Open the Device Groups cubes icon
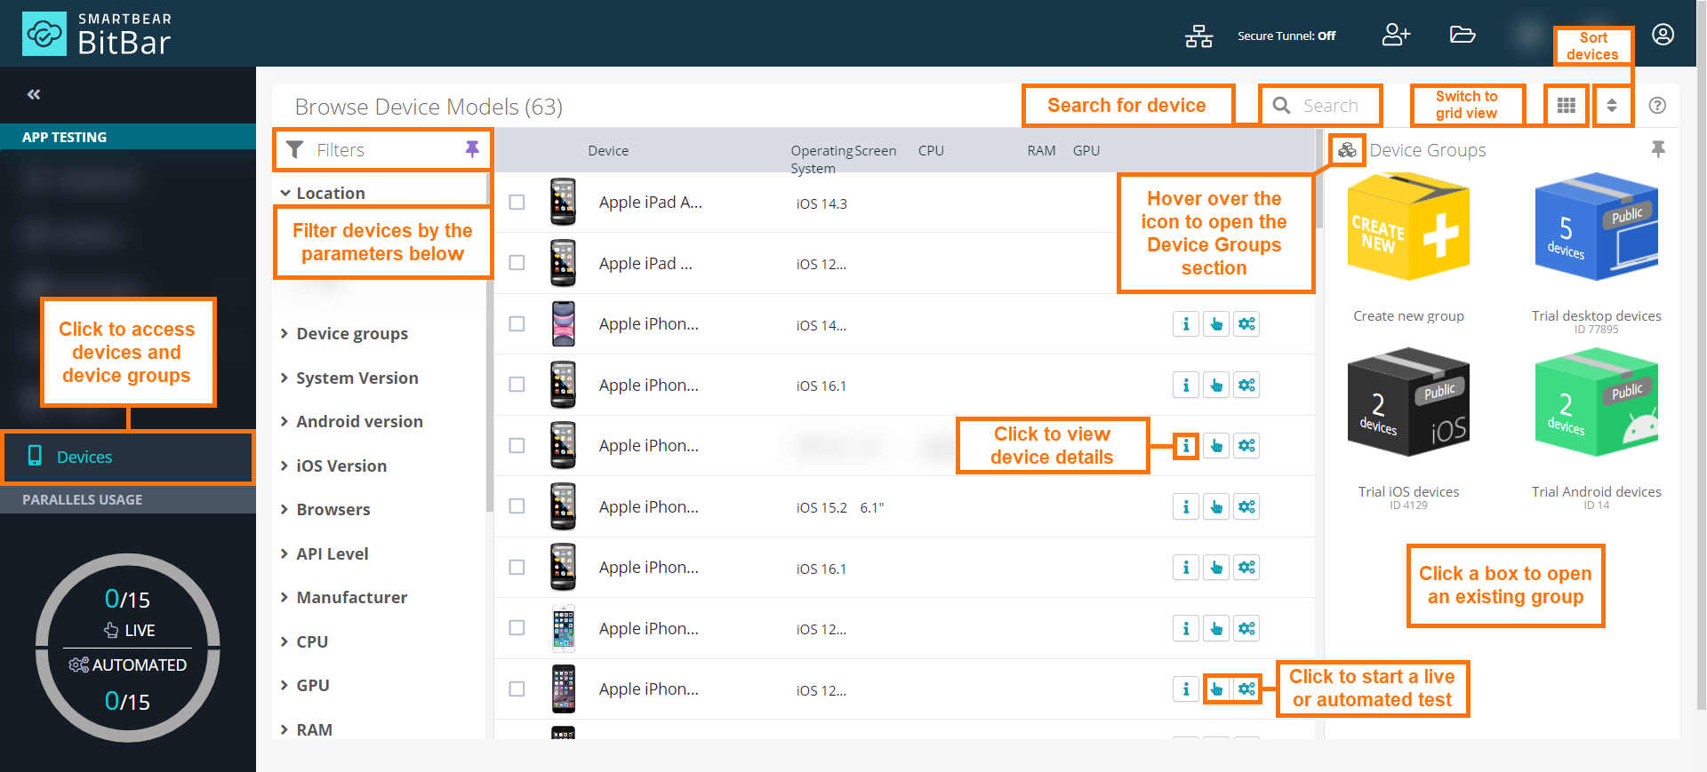 [x=1347, y=150]
